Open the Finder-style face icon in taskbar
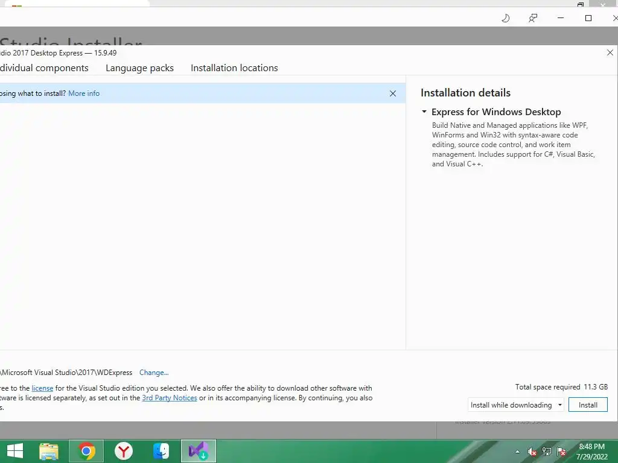 pos(161,451)
